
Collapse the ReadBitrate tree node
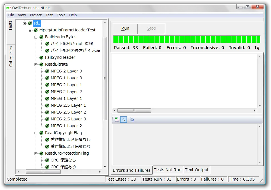[x=36, y=64]
